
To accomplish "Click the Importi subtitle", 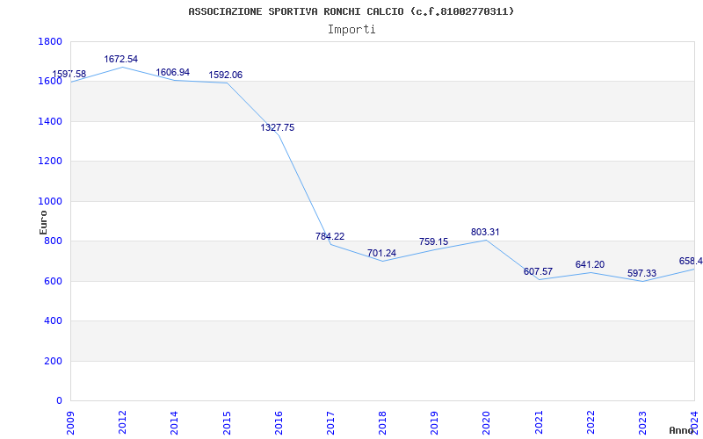I will [351, 30].
